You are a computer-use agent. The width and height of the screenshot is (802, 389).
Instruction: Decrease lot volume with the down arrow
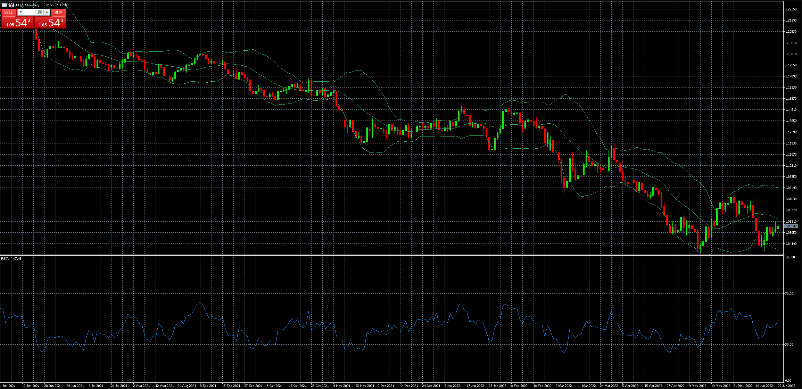20,12
